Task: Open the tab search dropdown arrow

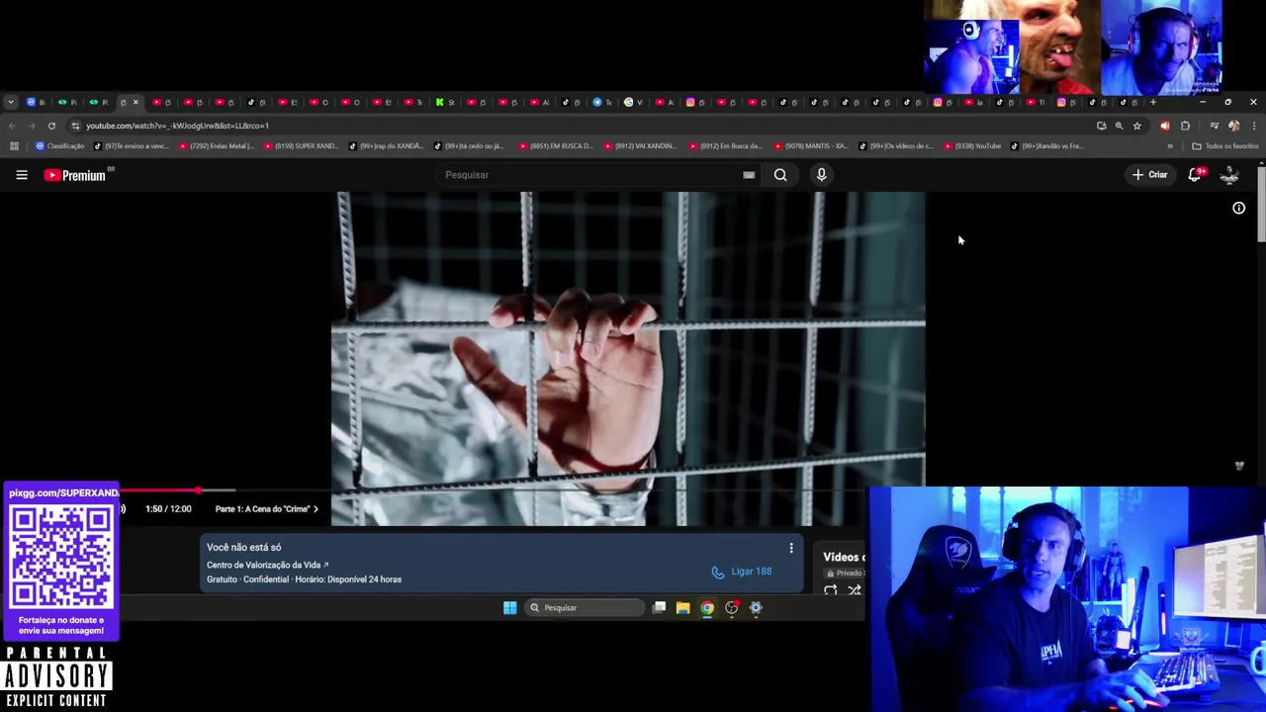Action: pyautogui.click(x=10, y=102)
